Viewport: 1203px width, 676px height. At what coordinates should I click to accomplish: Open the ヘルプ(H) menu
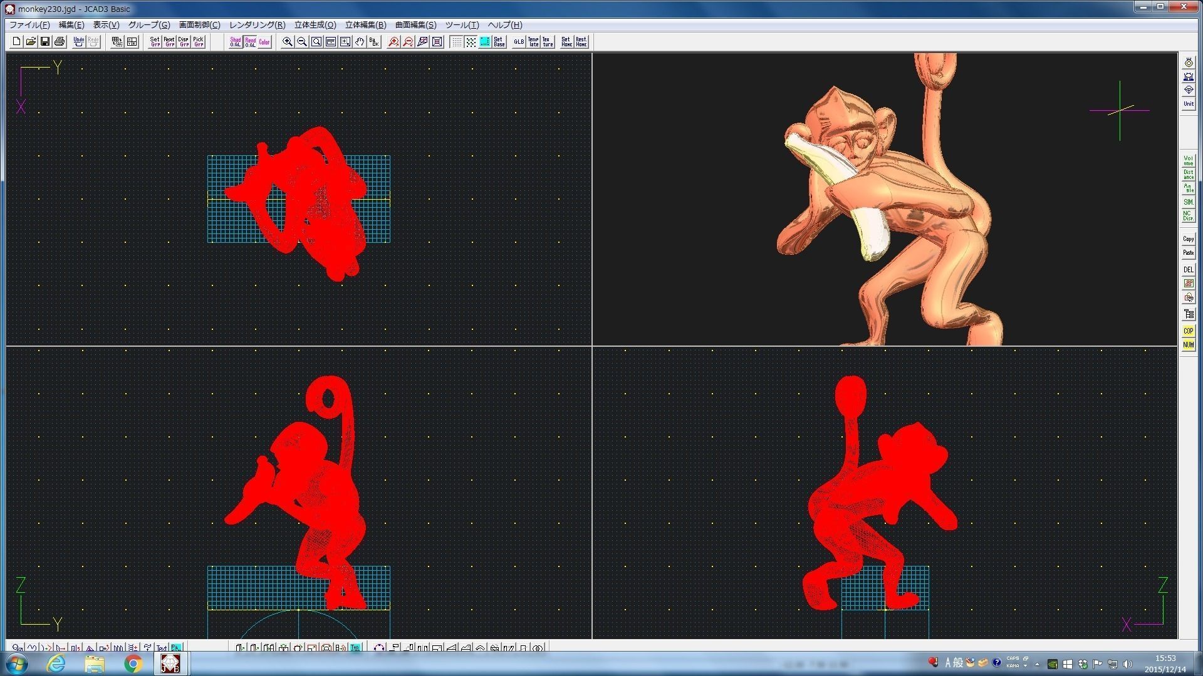pyautogui.click(x=505, y=25)
